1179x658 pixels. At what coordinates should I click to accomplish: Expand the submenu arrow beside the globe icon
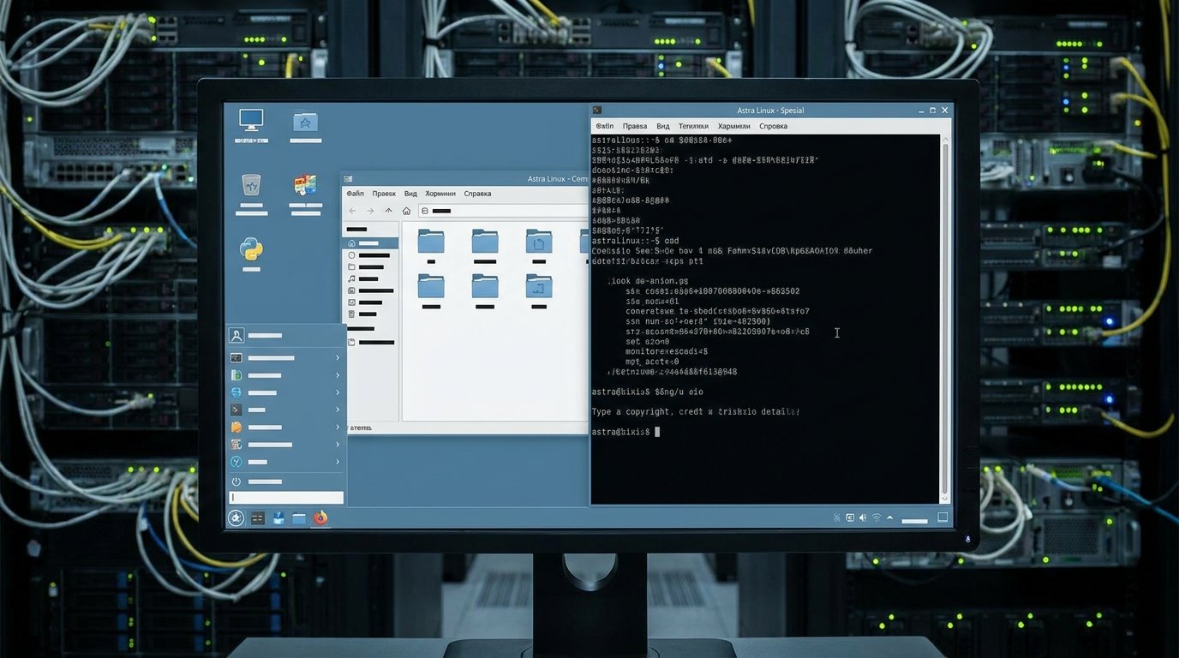338,392
